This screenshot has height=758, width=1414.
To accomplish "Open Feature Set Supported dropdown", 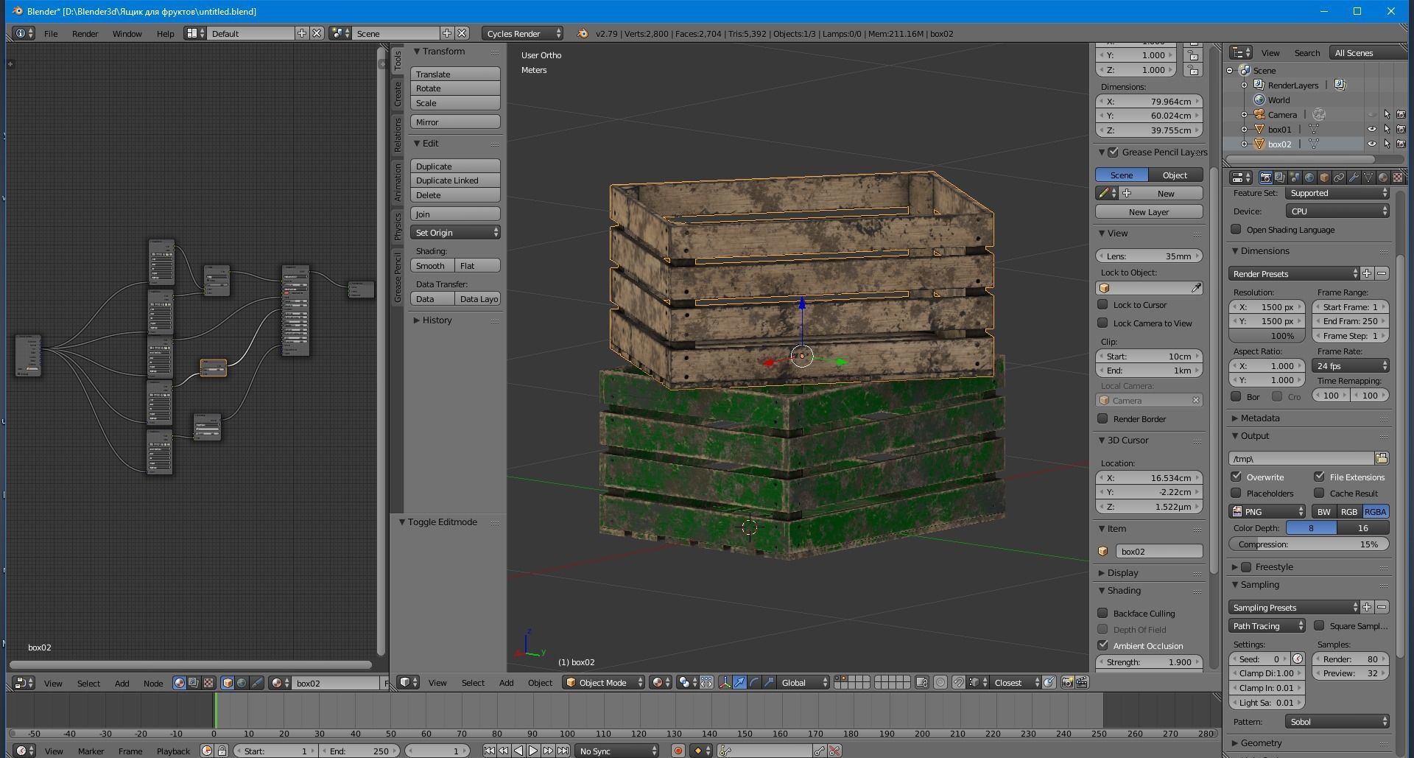I will 1337,193.
